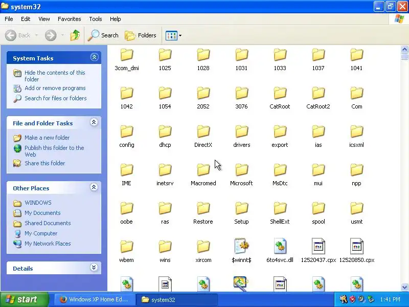The height and width of the screenshot is (307, 409).
Task: Select the 12520437.cpx file icon
Action: (x=318, y=246)
